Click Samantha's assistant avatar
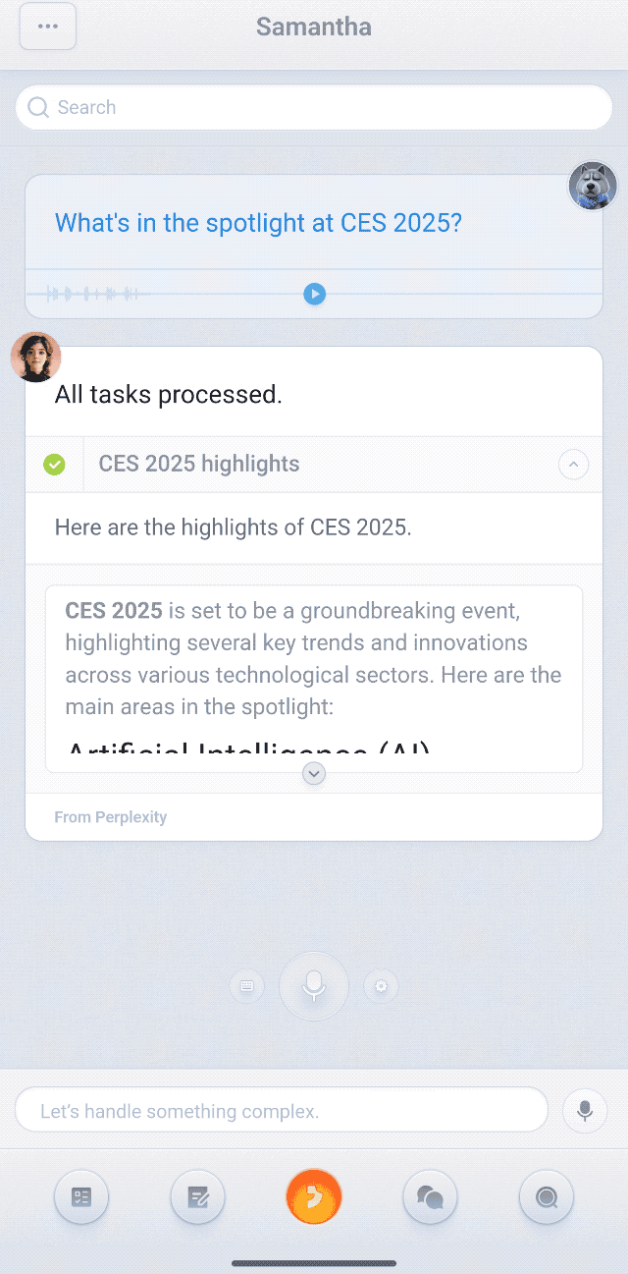Image resolution: width=628 pixels, height=1274 pixels. [35, 357]
